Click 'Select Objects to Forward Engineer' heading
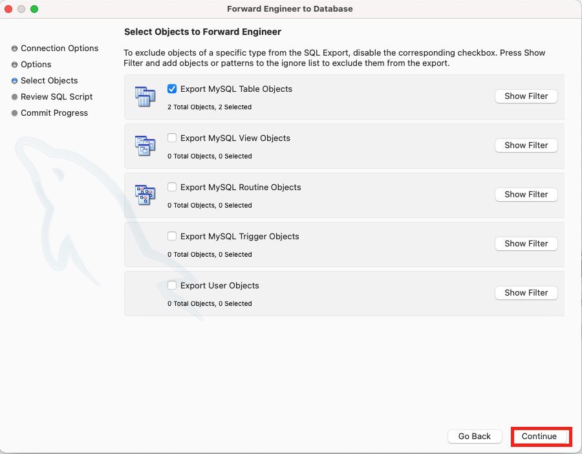The image size is (582, 454). pos(202,32)
